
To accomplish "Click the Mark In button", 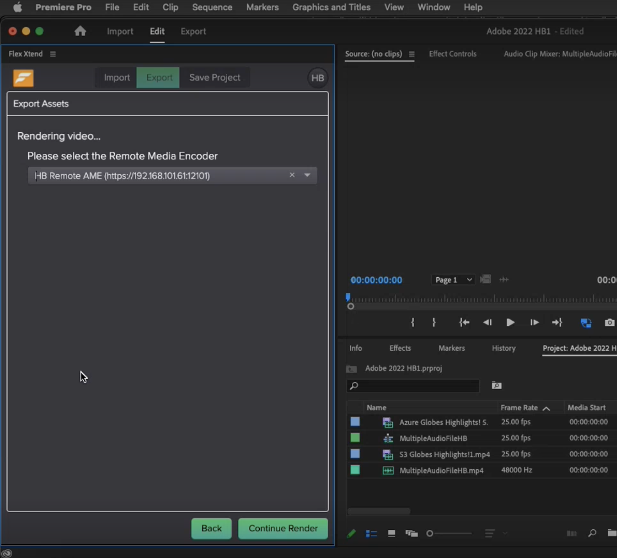I will point(412,322).
